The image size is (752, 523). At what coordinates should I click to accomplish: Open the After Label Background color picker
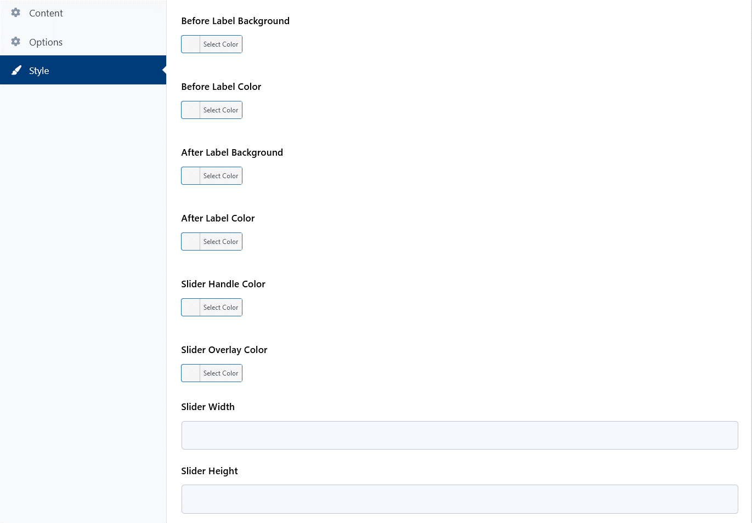pos(220,175)
